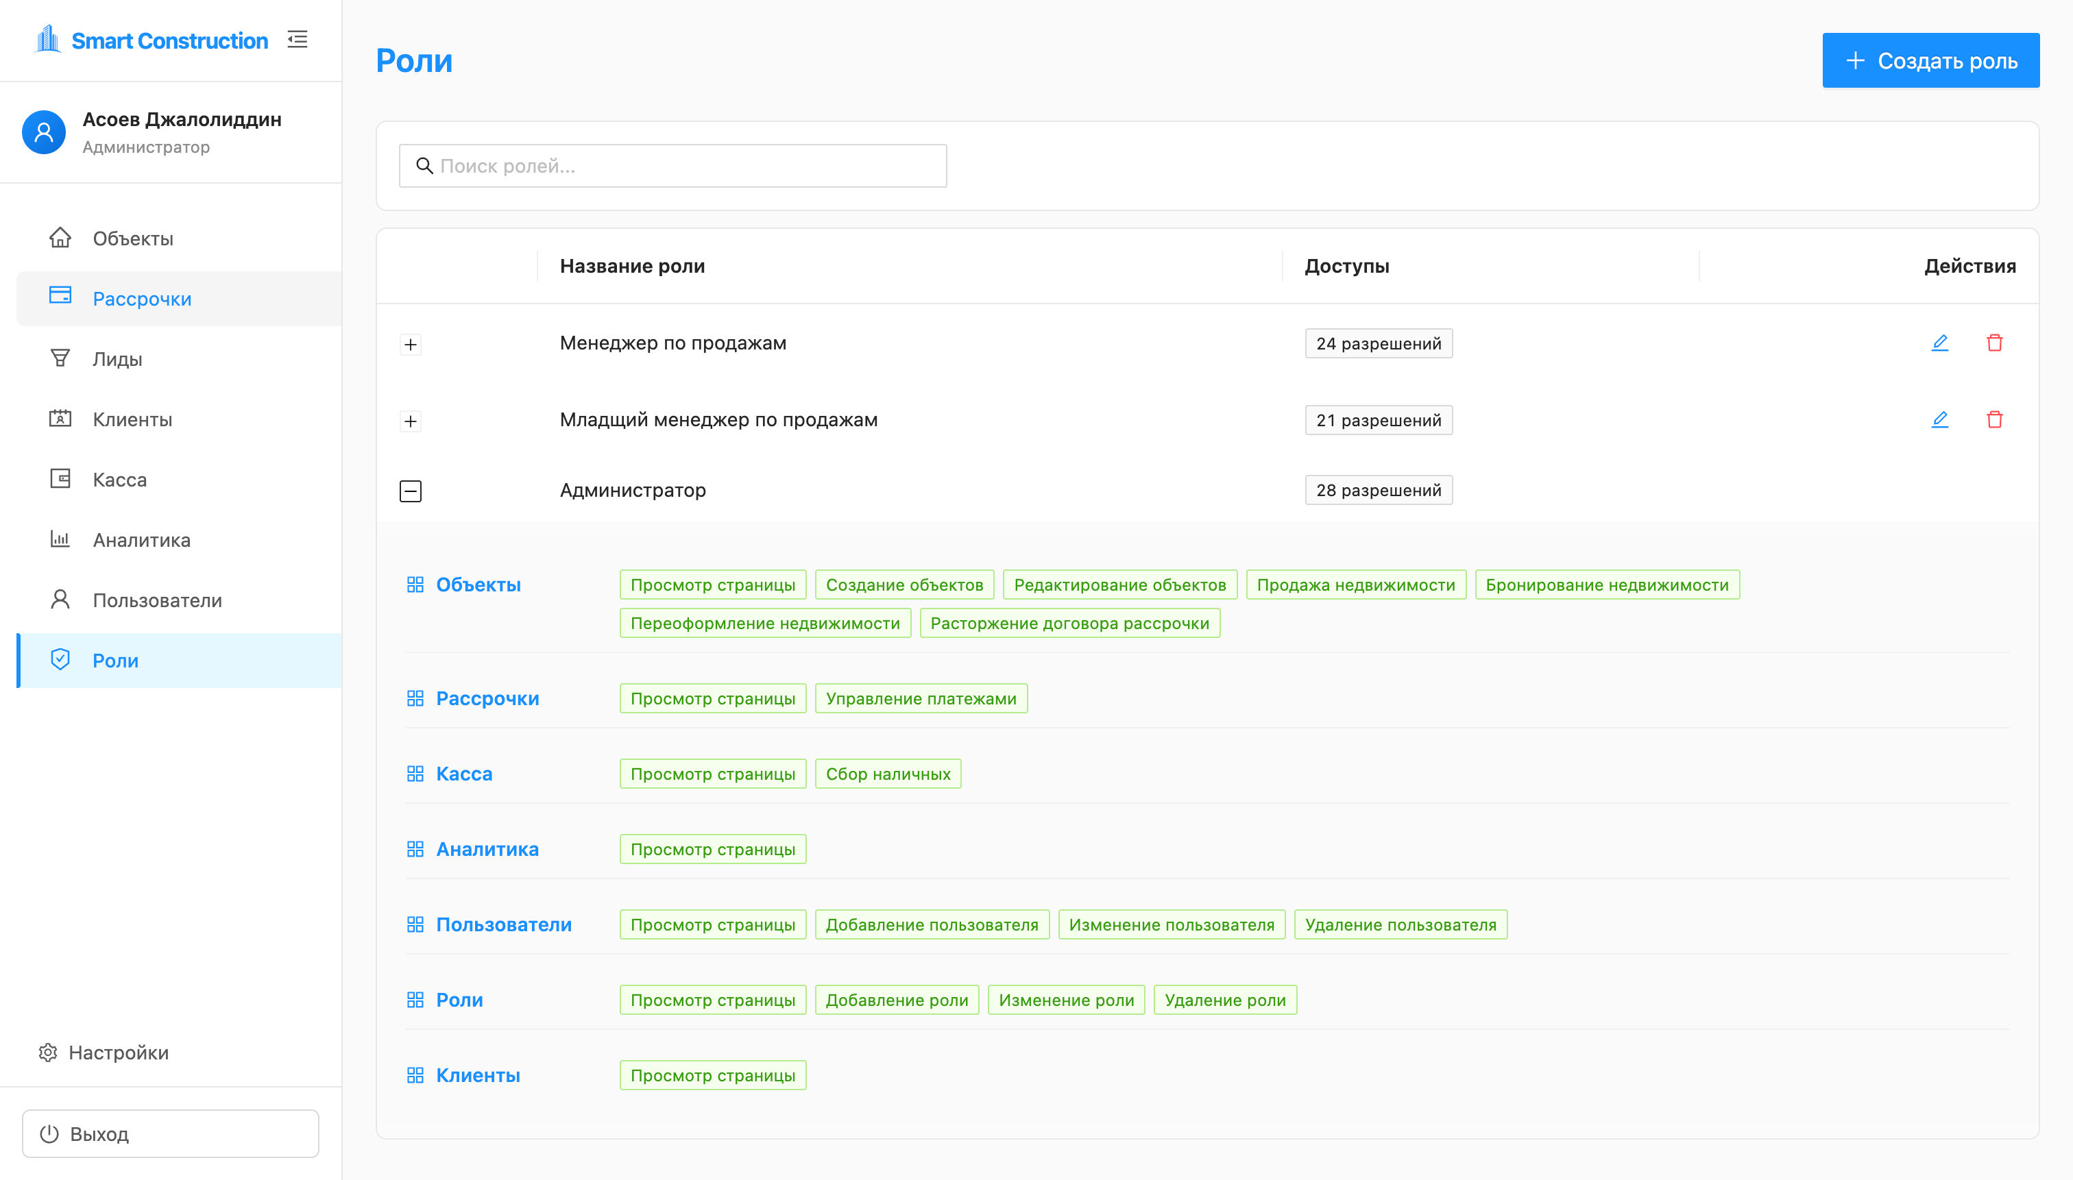Open Аналитика in the sidebar menu
Screen dimensions: 2073x1180
tap(179, 540)
